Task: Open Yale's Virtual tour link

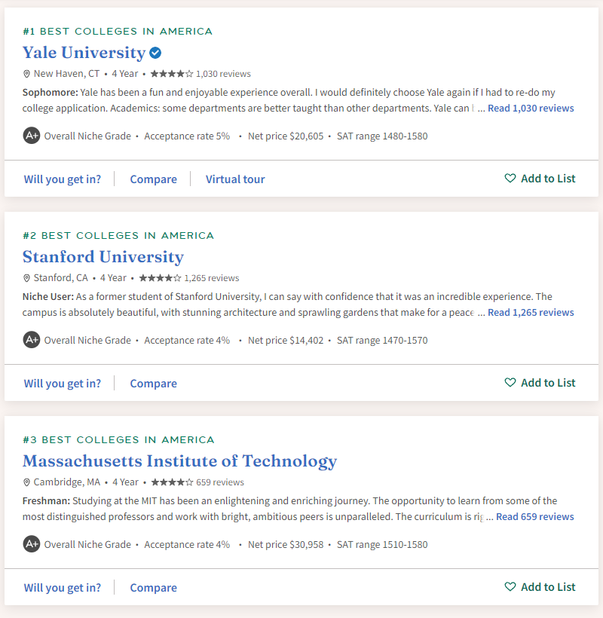Action: pos(235,179)
